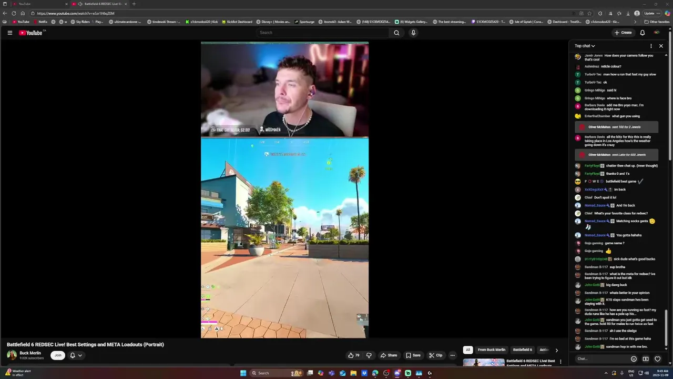Open the YouTube notifications bell
This screenshot has width=673, height=379.
tap(642, 33)
